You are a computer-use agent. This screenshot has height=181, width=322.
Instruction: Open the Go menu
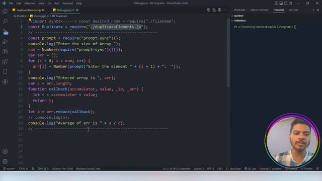[49, 4]
